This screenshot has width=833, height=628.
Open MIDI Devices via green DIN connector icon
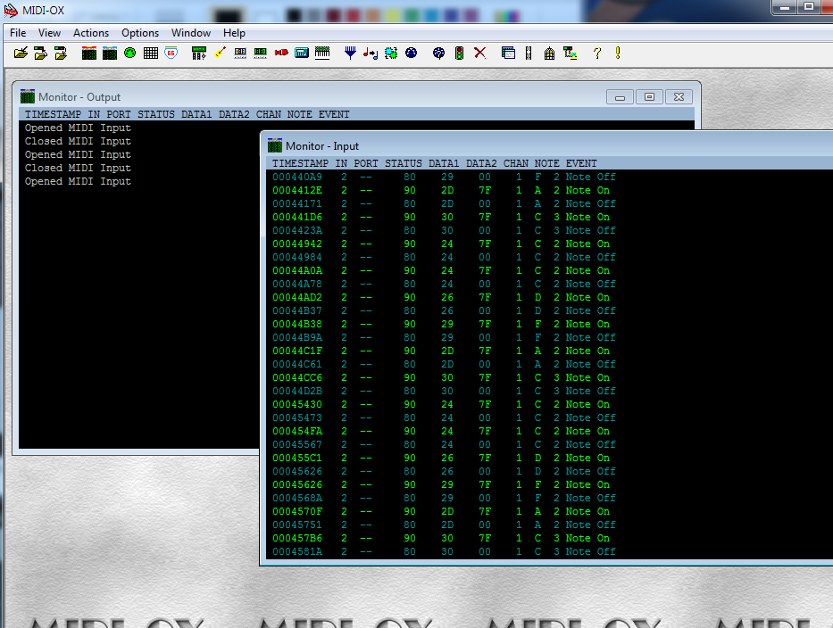pyautogui.click(x=129, y=54)
